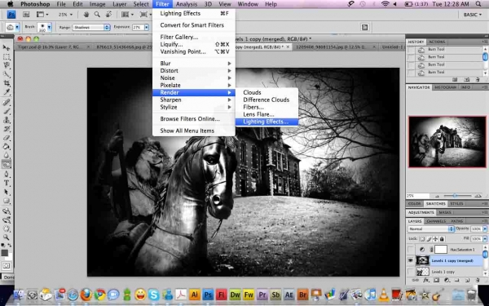Open Skype from the Dock
The width and height of the screenshot is (489, 306).
[x=153, y=294]
